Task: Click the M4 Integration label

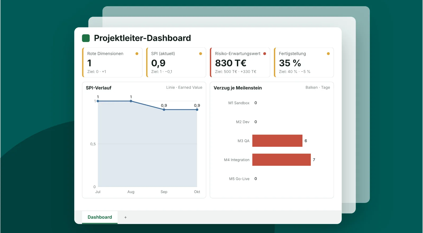Action: [237, 160]
